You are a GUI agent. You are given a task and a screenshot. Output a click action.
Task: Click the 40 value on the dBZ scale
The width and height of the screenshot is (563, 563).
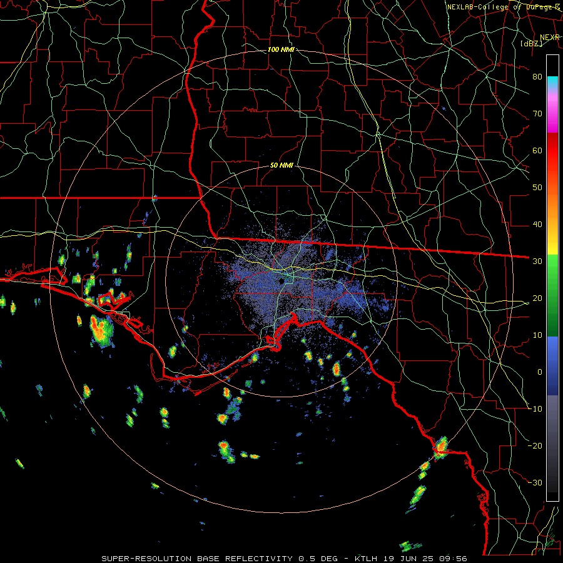[537, 225]
